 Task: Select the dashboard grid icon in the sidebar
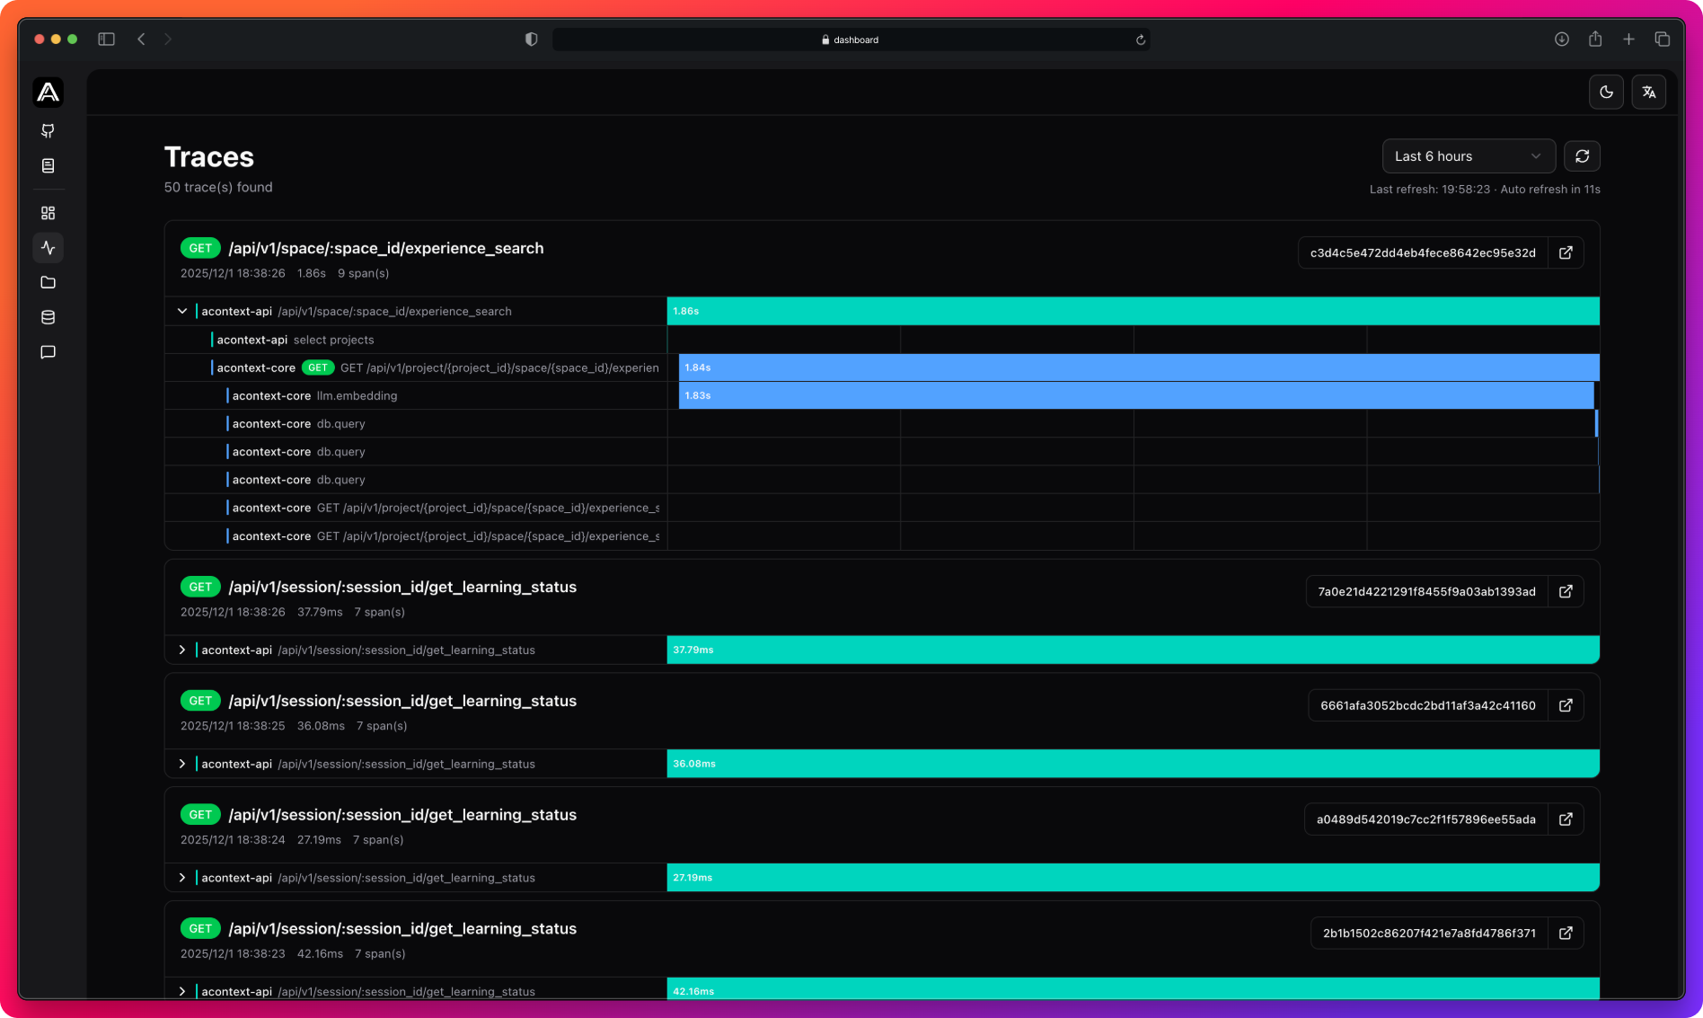[x=49, y=213]
